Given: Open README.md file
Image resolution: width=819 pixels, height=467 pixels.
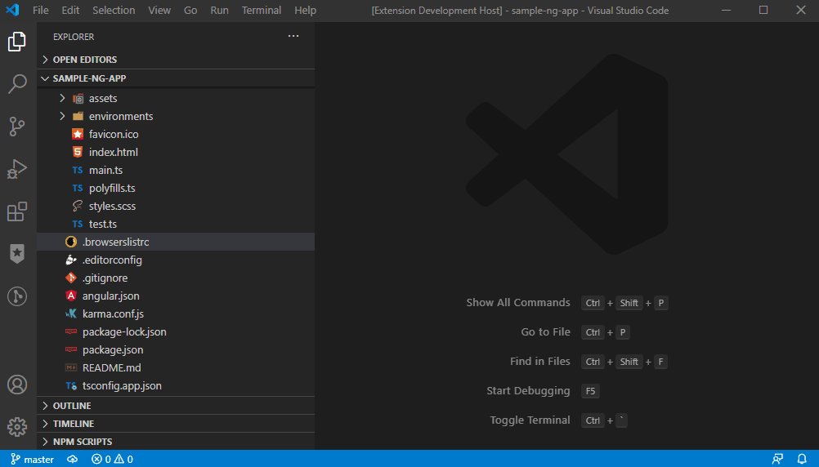Looking at the screenshot, I should (176, 368).
